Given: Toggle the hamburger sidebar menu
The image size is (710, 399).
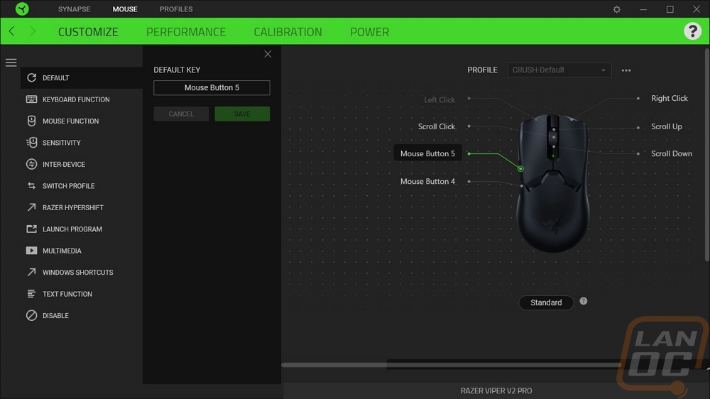Looking at the screenshot, I should 11,62.
